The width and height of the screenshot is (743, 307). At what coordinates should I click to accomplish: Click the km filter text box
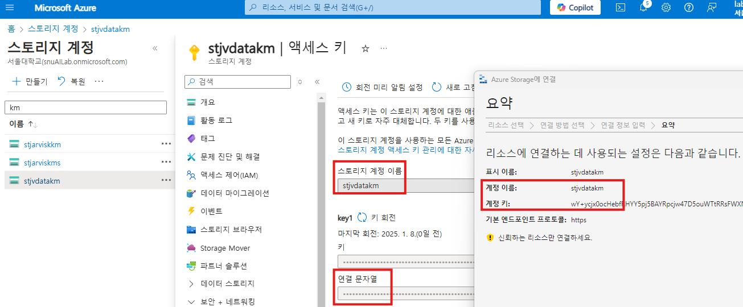85,107
